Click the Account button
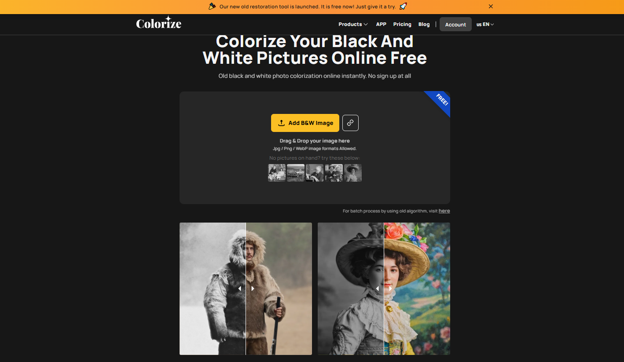 (455, 25)
